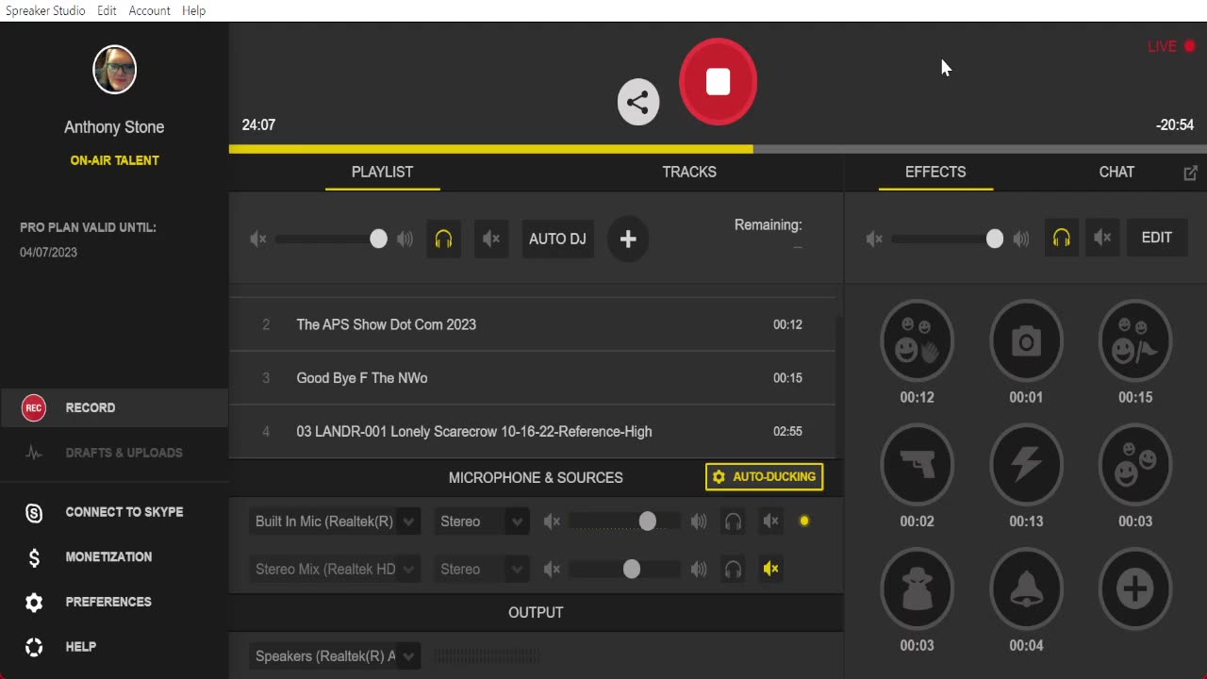
Task: Play the lightning bolt effect (00:13)
Action: tap(1026, 464)
